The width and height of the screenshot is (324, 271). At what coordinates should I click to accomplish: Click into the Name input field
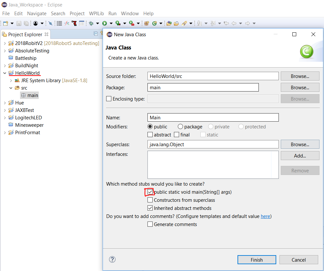pyautogui.click(x=213, y=117)
